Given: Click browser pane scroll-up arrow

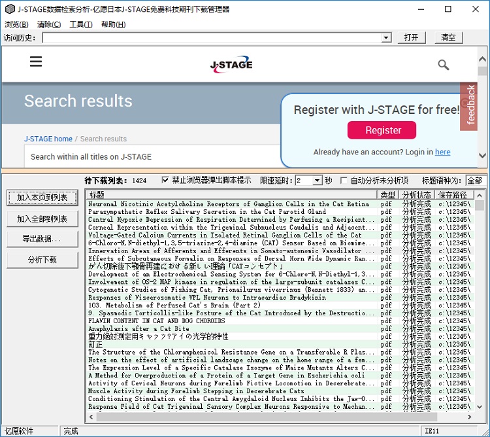Looking at the screenshot, I should pos(482,58).
